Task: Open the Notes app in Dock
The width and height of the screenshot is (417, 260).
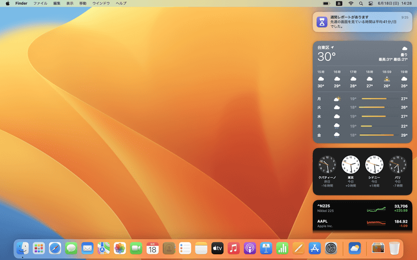Action: [x=201, y=249]
